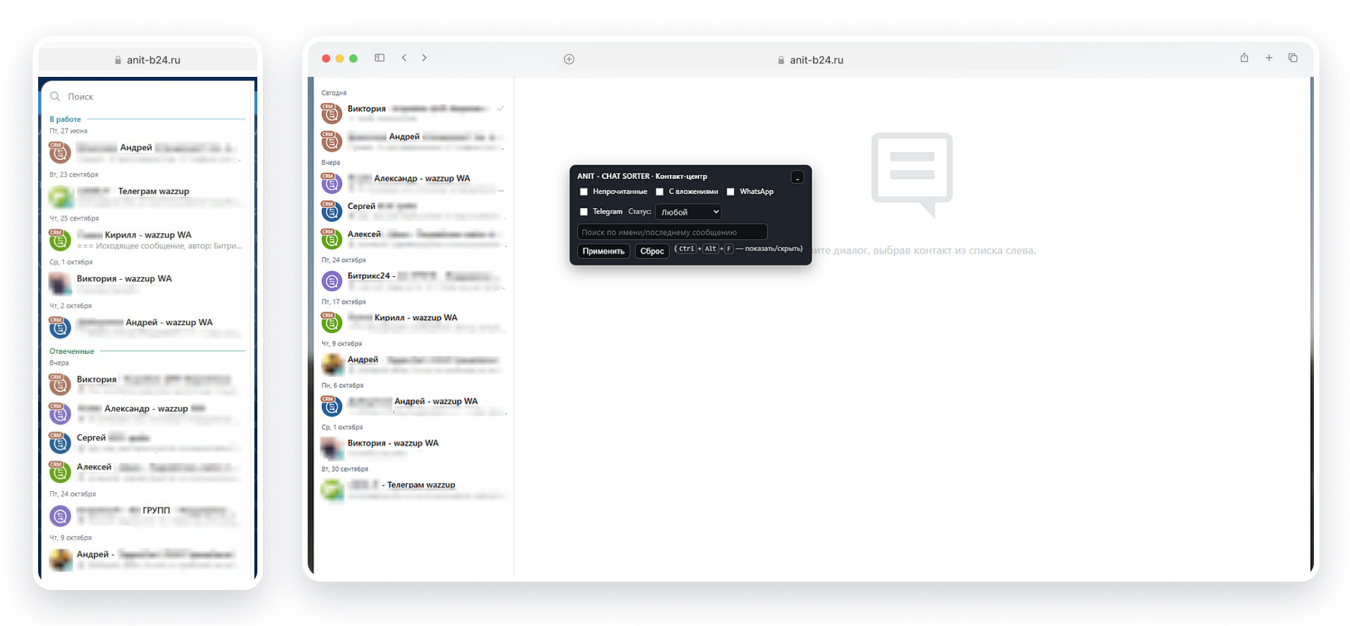The width and height of the screenshot is (1350, 626).
Task: Check the С вложениями filter
Action: (x=660, y=193)
